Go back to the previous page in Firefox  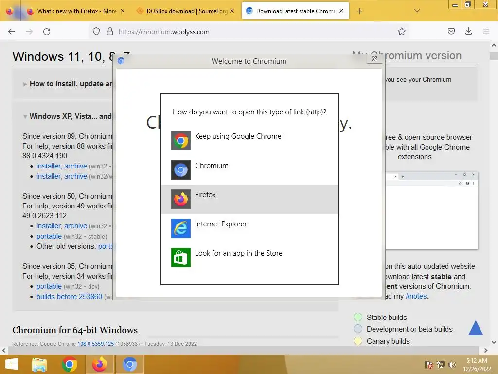tap(12, 32)
